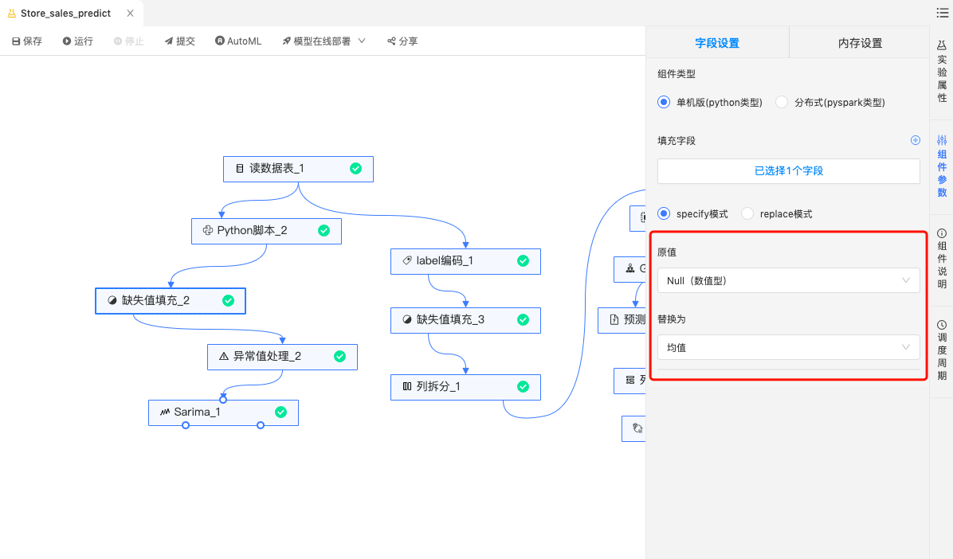The image size is (953, 559).
Task: Open the scheduling cycle sidebar panel
Action: (942, 350)
